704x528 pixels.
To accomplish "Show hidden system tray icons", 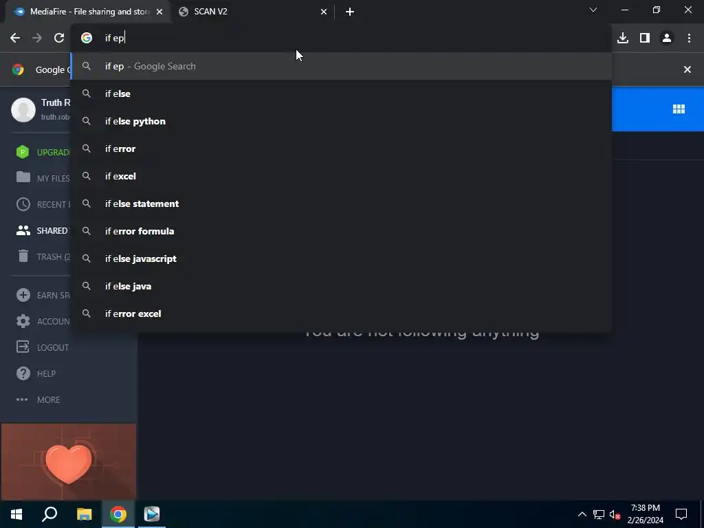I will click(582, 514).
